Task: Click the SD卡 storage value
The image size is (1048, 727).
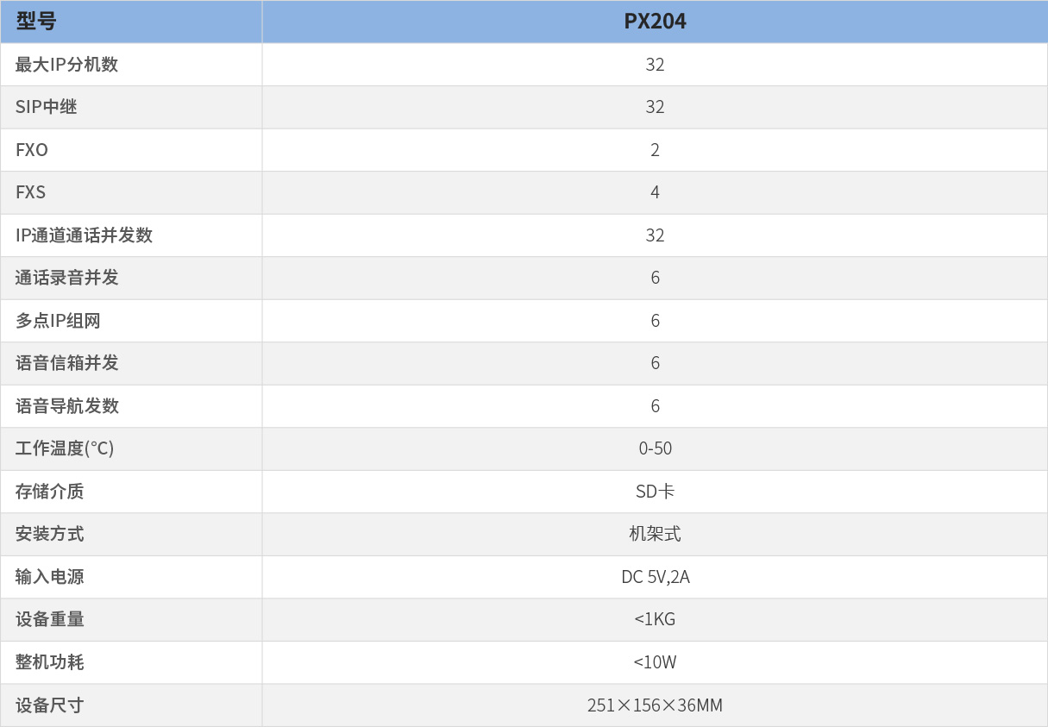Action: point(655,492)
